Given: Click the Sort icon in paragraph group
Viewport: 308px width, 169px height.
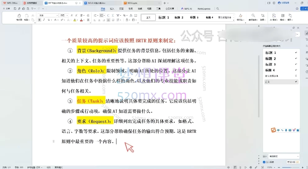Looking at the screenshot, I should tap(131, 15).
